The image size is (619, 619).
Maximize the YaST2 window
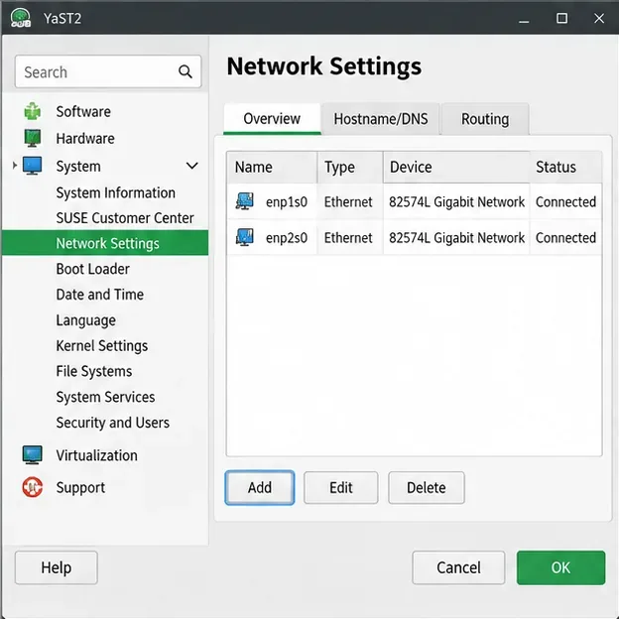tap(561, 18)
